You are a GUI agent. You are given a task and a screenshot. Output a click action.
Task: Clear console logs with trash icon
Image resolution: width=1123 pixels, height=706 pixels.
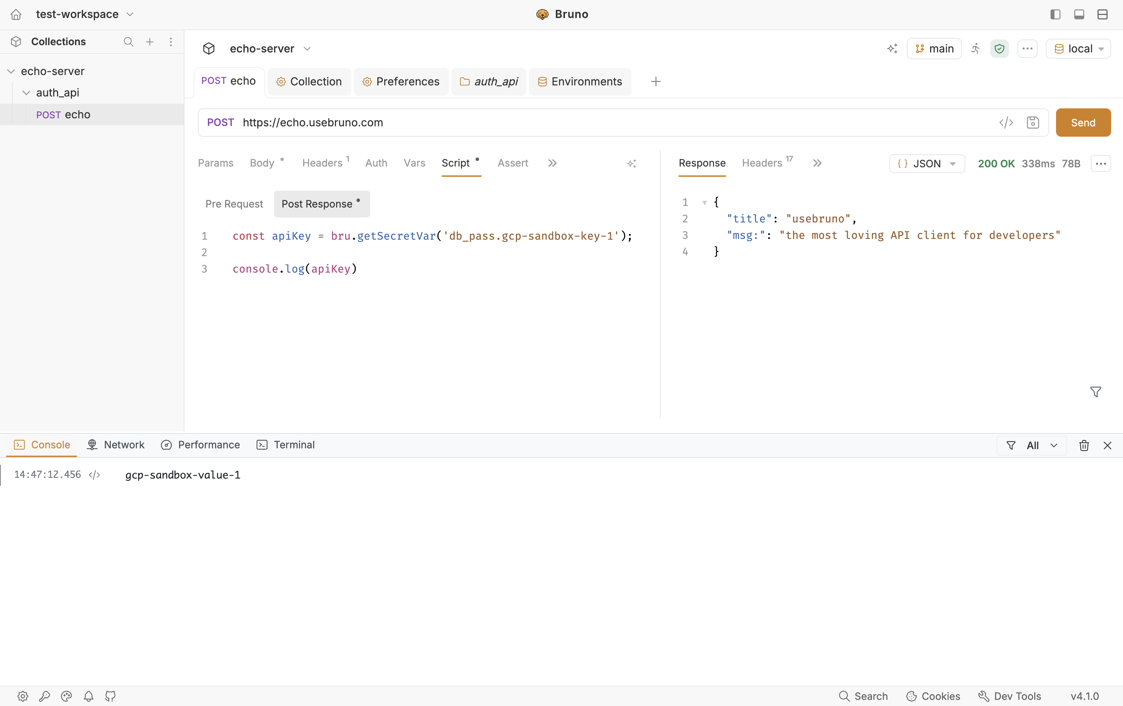(1084, 446)
